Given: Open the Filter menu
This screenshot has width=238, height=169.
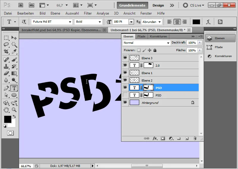Looking at the screenshot, I should pyautogui.click(x=88, y=13).
